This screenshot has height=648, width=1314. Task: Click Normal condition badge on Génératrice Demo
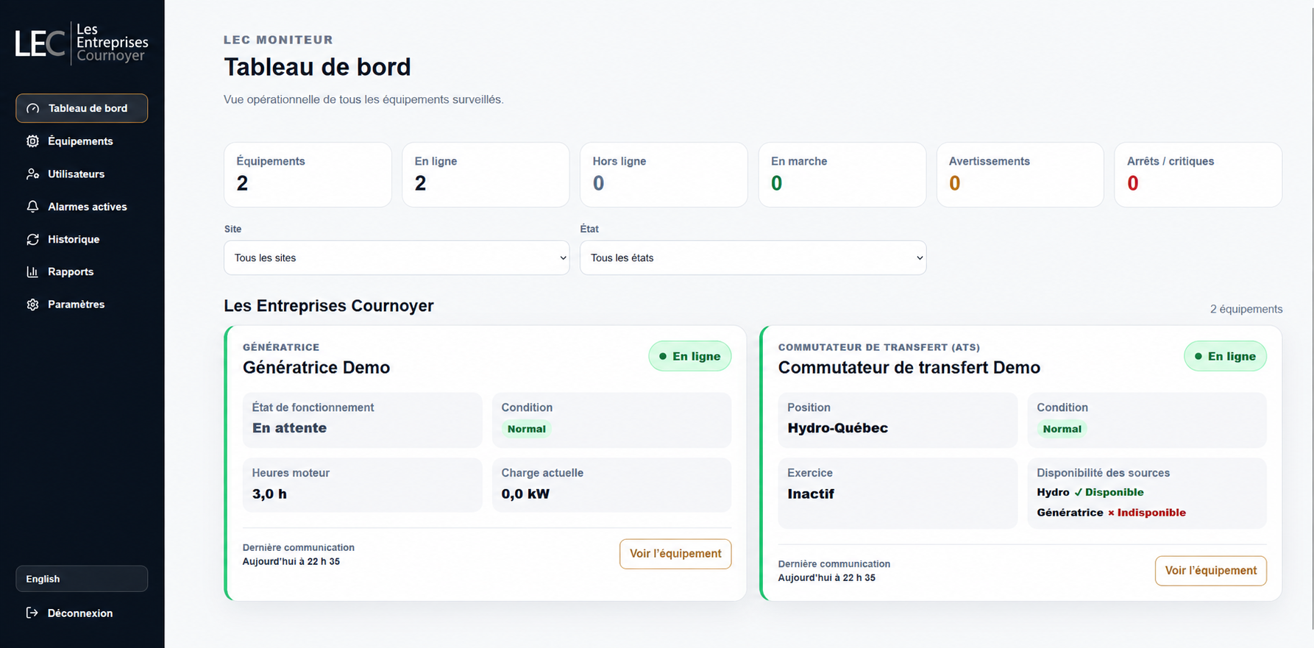(527, 429)
